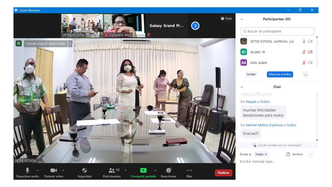
Task: Open Enviar a: Todos recipient dropdown
Action: tap(261, 154)
